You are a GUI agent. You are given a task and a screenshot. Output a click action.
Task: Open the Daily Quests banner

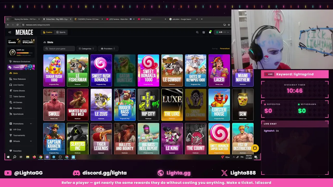pyautogui.click(x=14, y=42)
